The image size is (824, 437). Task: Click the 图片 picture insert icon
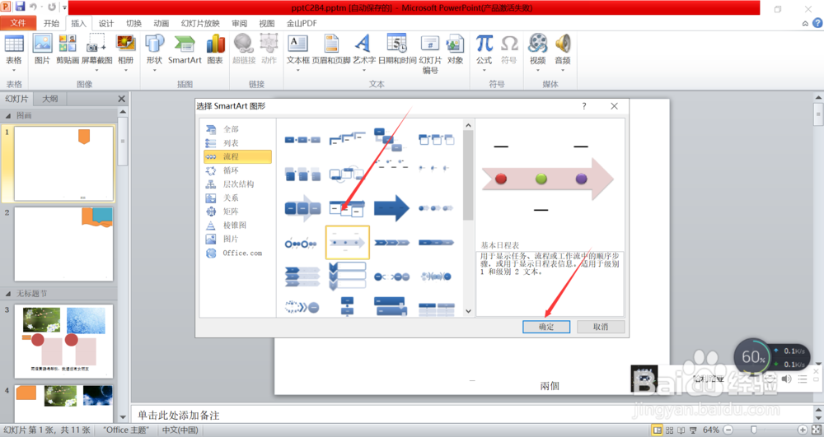click(x=42, y=49)
